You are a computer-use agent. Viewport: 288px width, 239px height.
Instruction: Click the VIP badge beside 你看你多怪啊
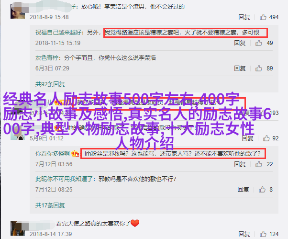coord(75,153)
